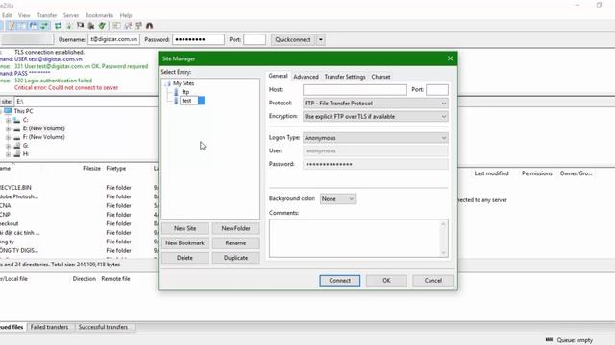Image resolution: width=615 pixels, height=345 pixels.
Task: Click the cancel current operation toolbar icon
Action: coord(80,26)
